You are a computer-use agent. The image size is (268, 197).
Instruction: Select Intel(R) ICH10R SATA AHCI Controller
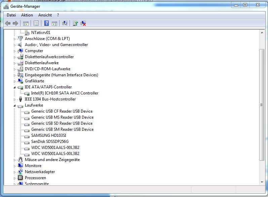click(x=65, y=93)
